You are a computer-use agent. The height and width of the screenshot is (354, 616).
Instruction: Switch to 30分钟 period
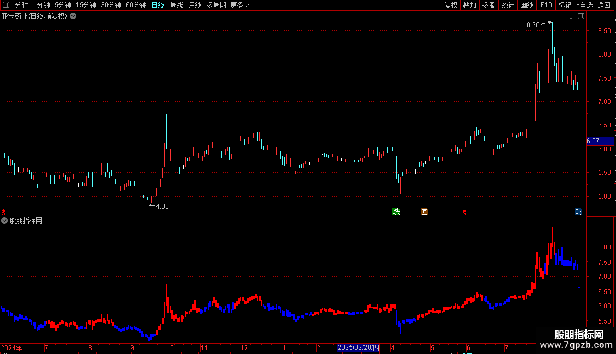[x=111, y=5]
